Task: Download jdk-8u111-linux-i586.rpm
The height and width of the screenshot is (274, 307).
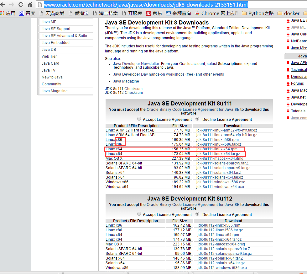Action: (x=217, y=140)
